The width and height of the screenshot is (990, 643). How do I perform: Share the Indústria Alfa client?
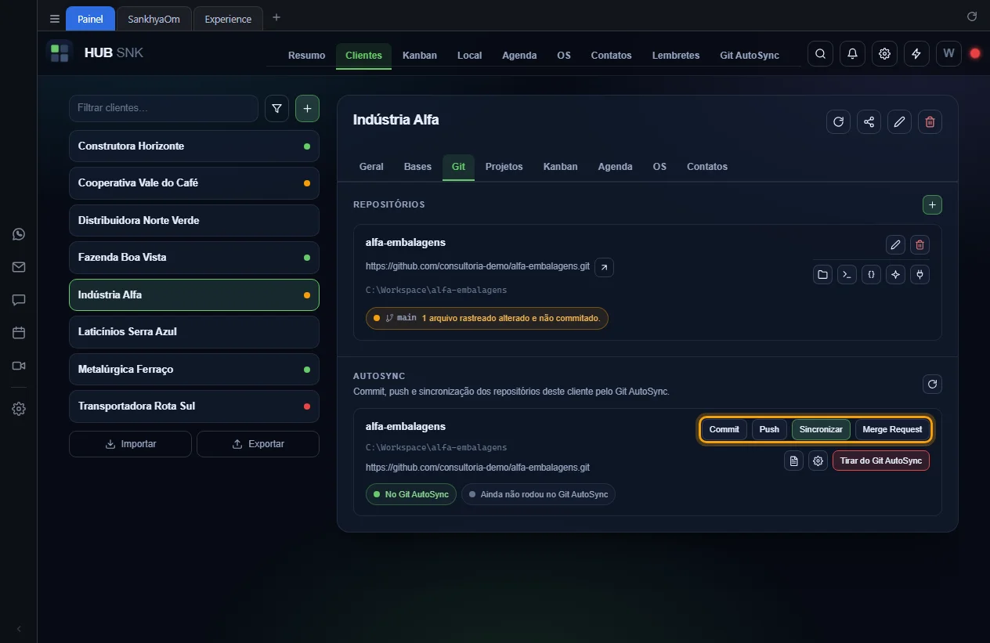869,121
